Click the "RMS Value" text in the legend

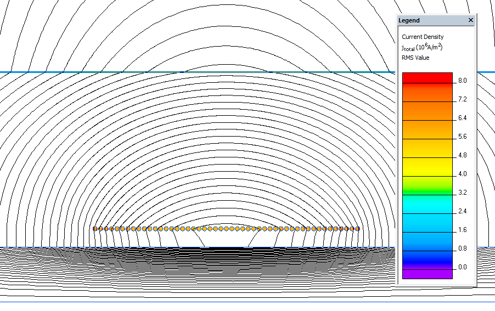pyautogui.click(x=415, y=58)
